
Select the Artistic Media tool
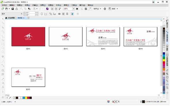3,40
